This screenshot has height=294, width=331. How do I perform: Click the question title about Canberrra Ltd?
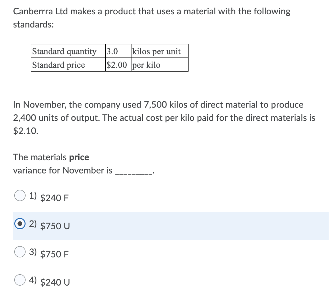(151, 11)
